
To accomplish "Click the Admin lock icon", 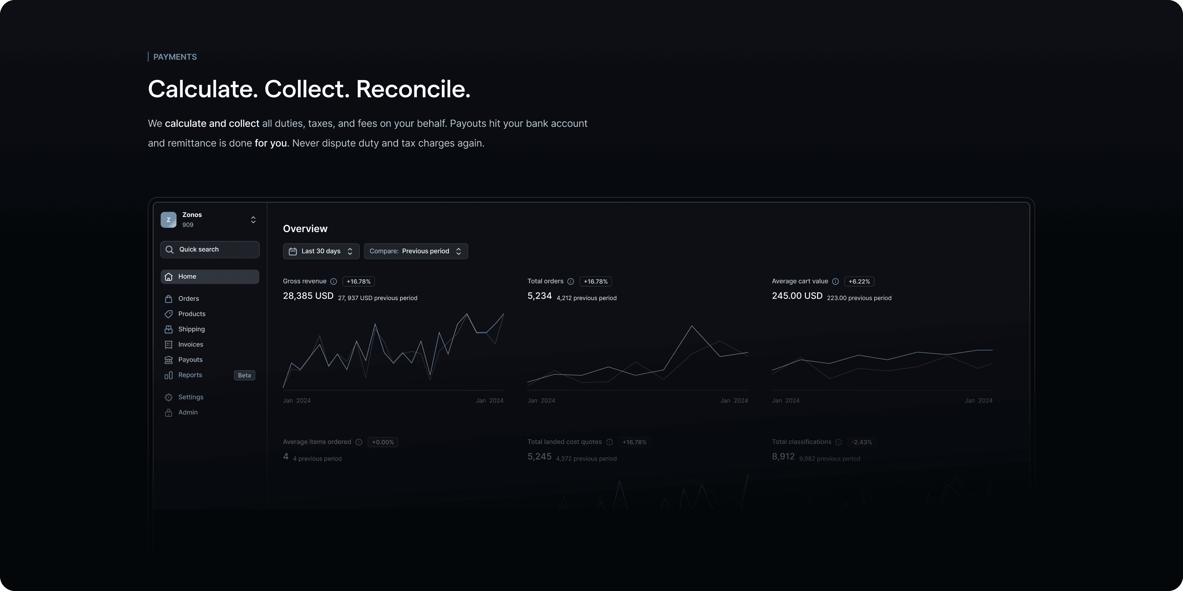I will (x=169, y=412).
